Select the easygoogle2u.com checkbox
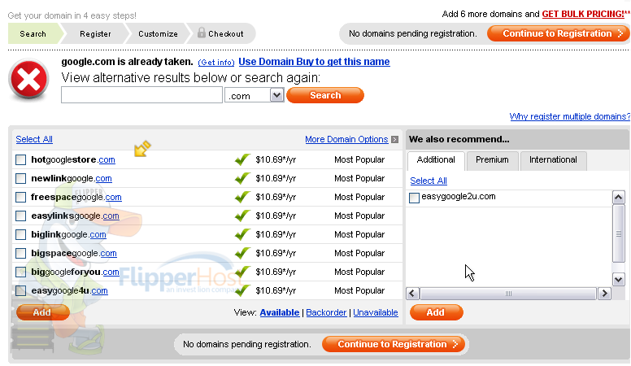Viewport: 631px width, 366px height. tap(414, 198)
